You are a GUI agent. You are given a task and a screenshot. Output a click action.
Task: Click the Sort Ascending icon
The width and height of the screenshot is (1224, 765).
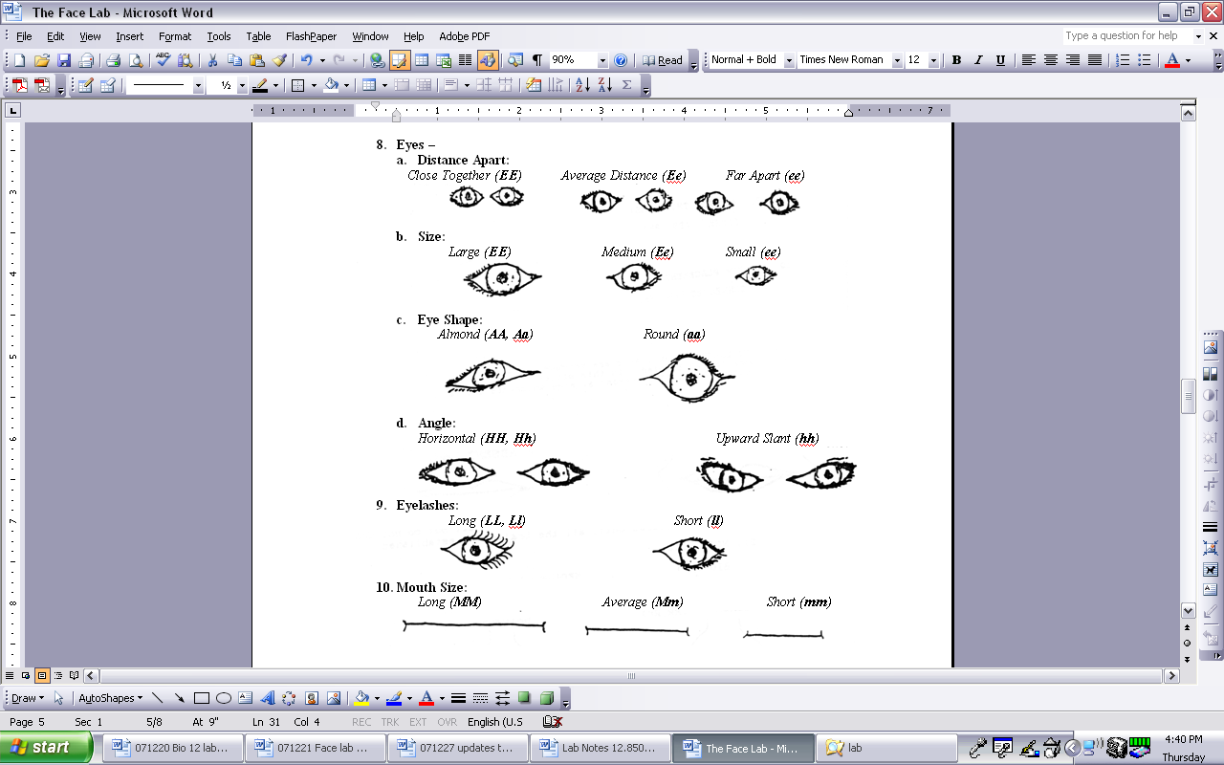tap(582, 85)
